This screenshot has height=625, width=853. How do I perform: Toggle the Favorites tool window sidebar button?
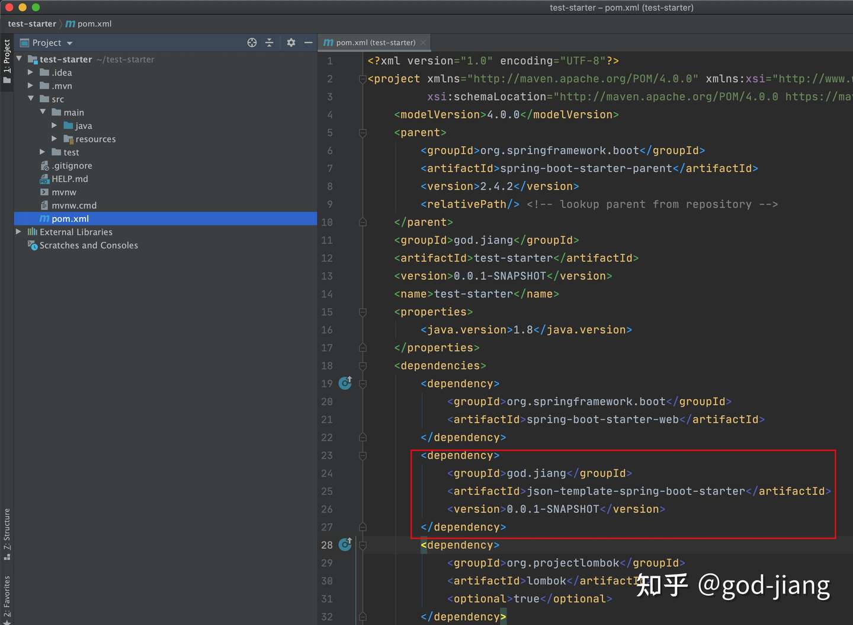[x=7, y=598]
